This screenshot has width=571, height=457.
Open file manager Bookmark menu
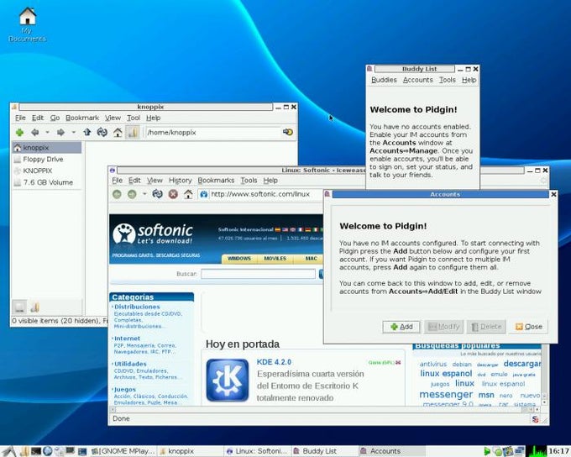[x=82, y=118]
